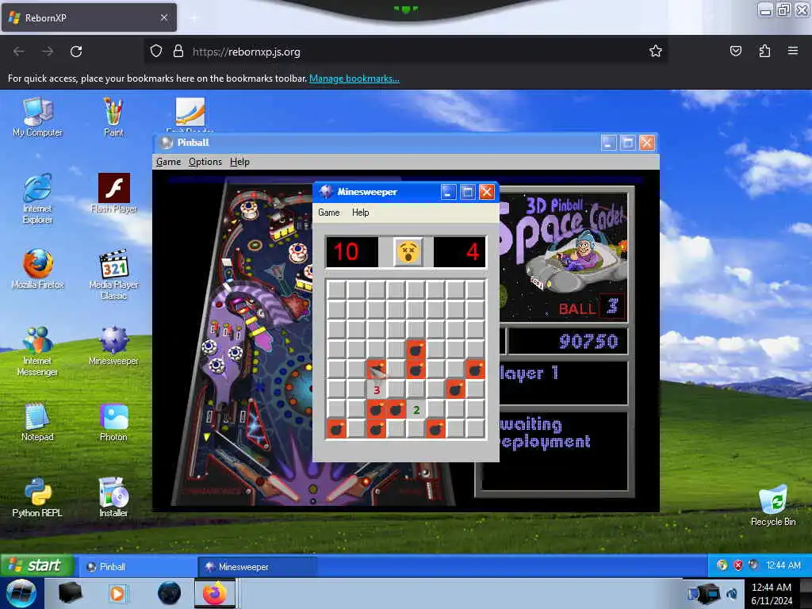
Task: Open the My Computer desktop icon
Action: tap(37, 117)
